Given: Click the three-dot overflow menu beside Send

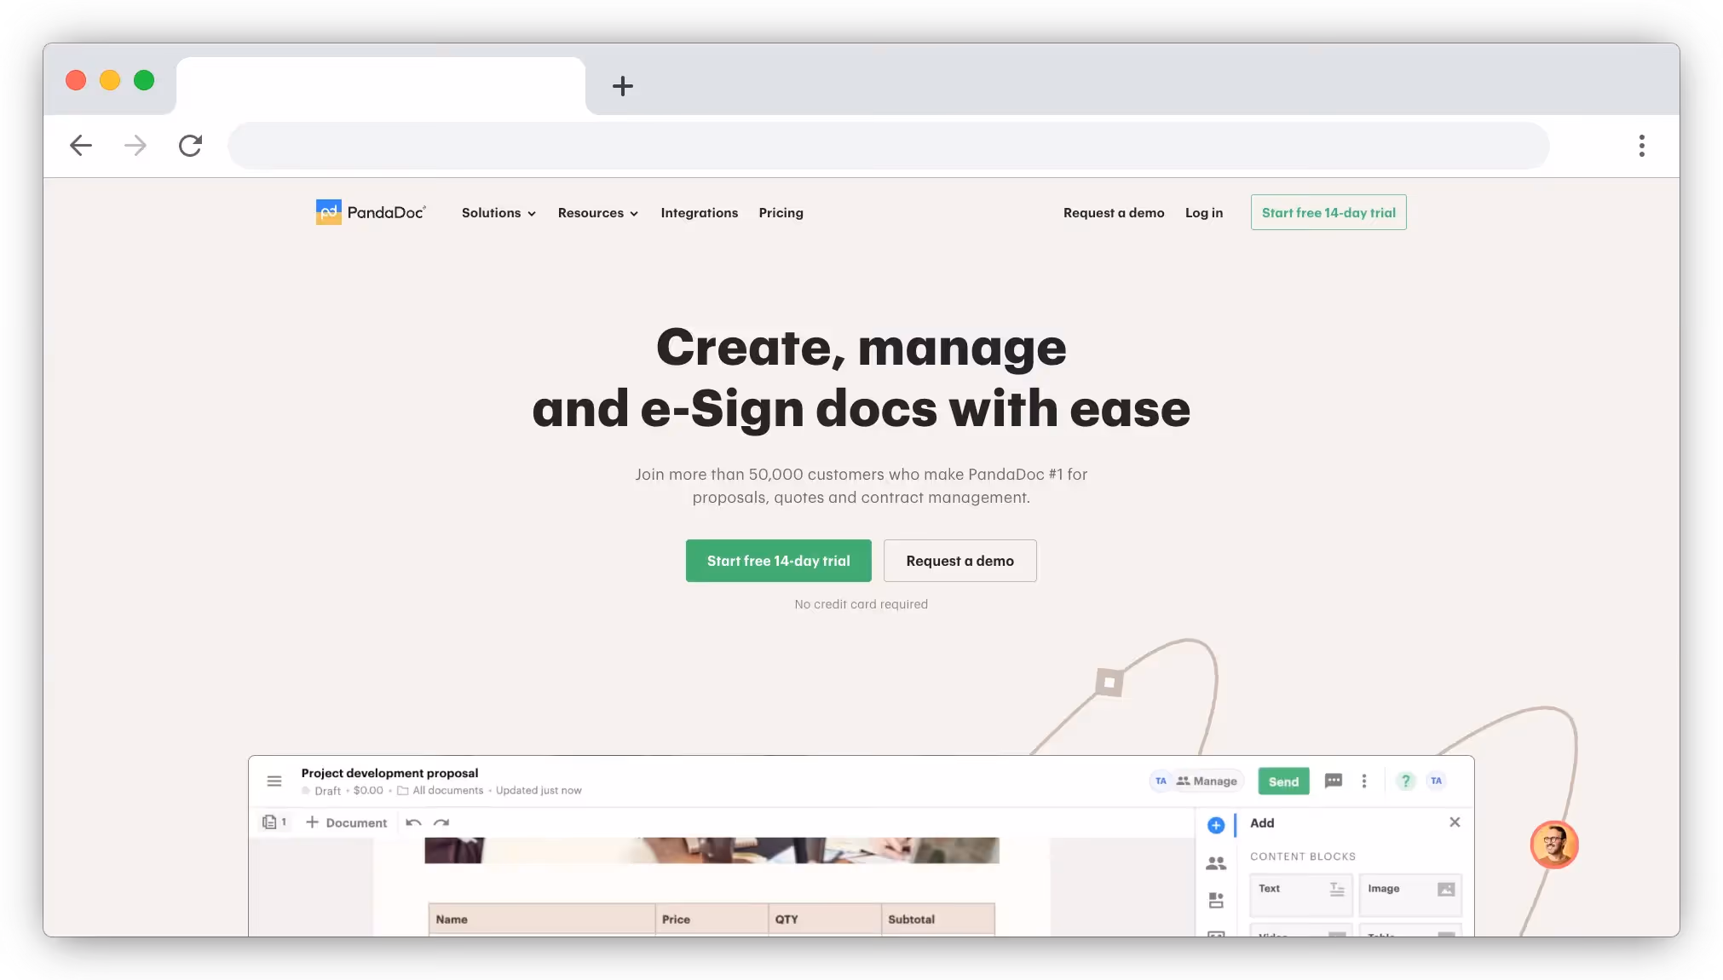Looking at the screenshot, I should click(1365, 781).
